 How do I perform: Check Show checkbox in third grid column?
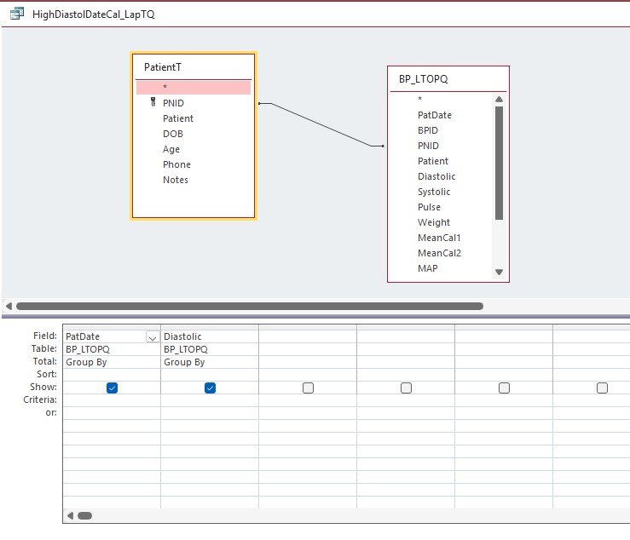tap(308, 388)
